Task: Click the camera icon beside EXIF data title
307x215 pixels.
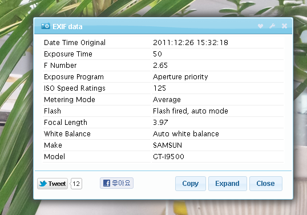Action: [x=46, y=26]
